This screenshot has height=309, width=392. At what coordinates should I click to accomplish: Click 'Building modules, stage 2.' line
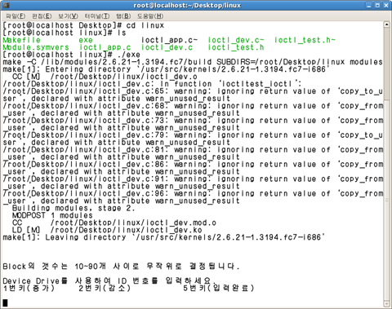[x=73, y=209]
